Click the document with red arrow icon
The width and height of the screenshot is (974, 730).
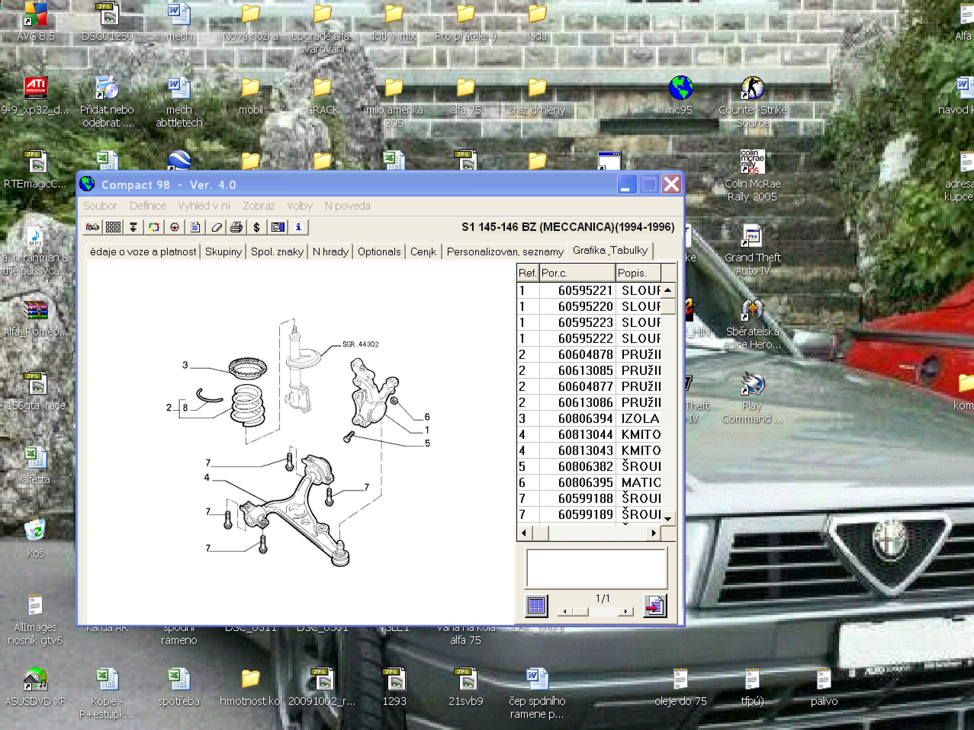[655, 606]
